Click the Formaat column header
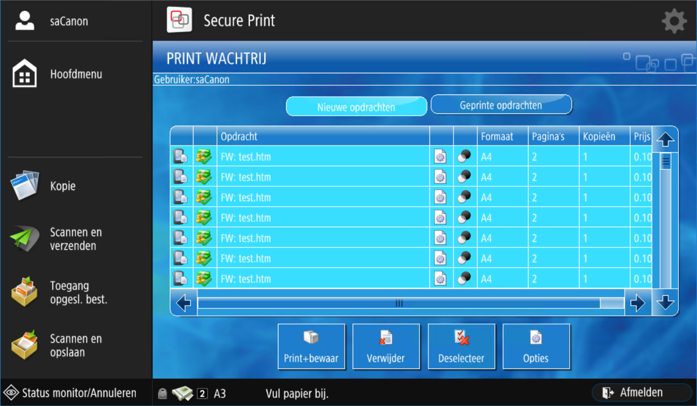 pyautogui.click(x=502, y=136)
